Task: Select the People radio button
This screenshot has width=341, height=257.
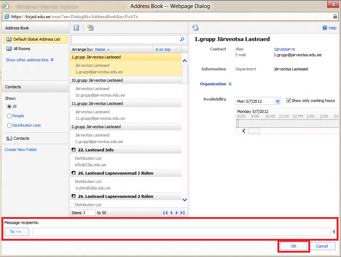Action: [x=9, y=116]
